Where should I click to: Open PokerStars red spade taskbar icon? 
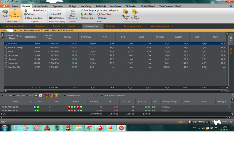click(100, 128)
